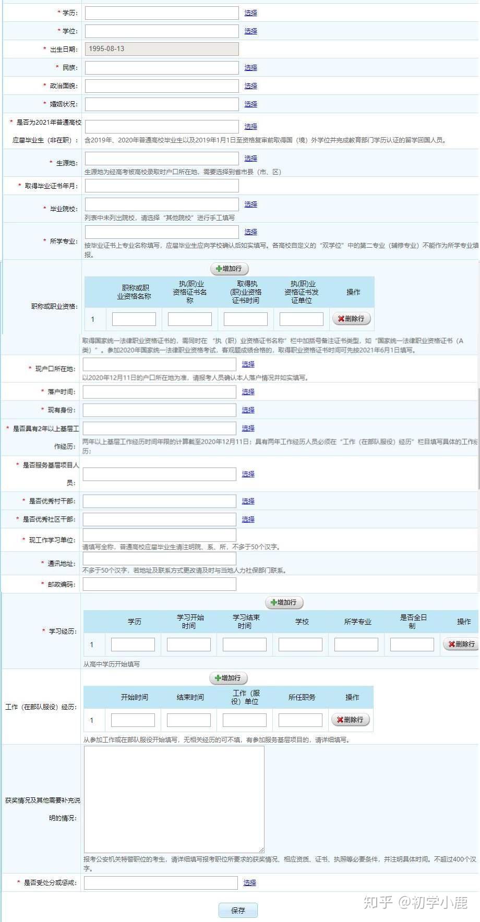480x922 pixels.
Task: Open the 选择 link for 政治面貌
Action: (x=250, y=86)
